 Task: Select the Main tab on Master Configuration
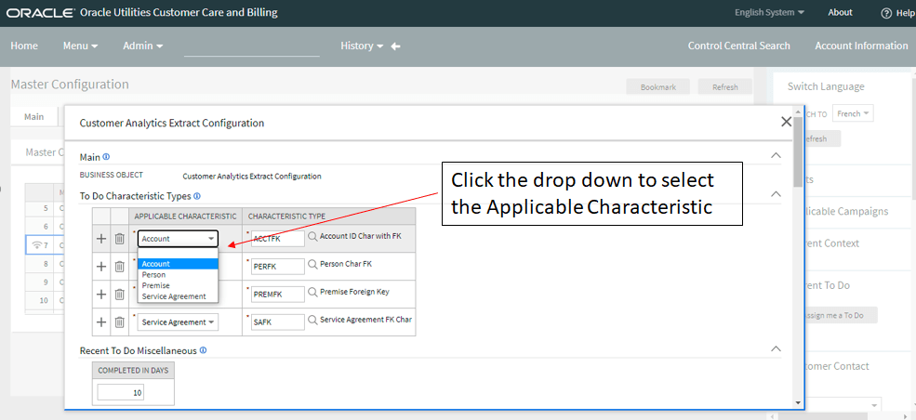[33, 117]
